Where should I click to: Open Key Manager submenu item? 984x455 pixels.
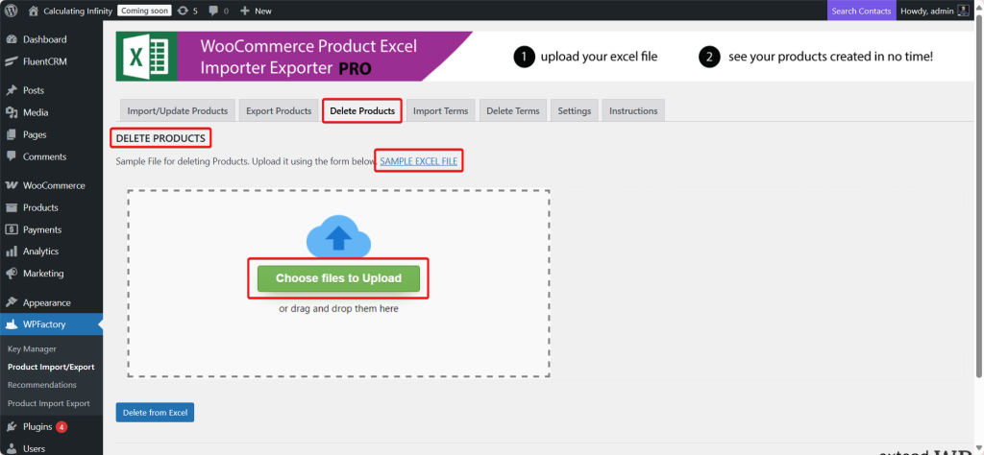pyautogui.click(x=32, y=348)
